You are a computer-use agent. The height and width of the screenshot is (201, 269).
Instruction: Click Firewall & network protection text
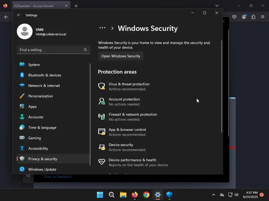tap(133, 114)
